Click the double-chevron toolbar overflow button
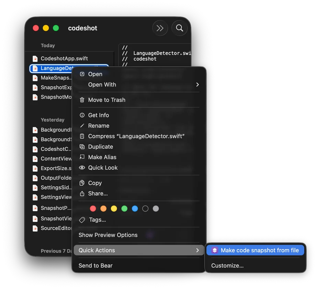Viewport: 316px width, 289px height. point(160,28)
